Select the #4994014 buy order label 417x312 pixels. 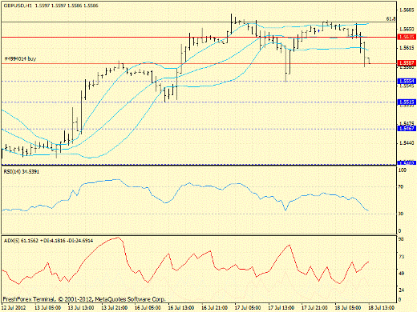[20, 59]
